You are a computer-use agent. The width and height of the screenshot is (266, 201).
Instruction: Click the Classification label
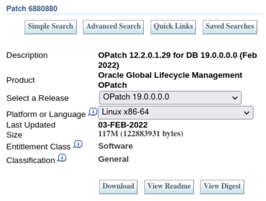tap(31, 160)
